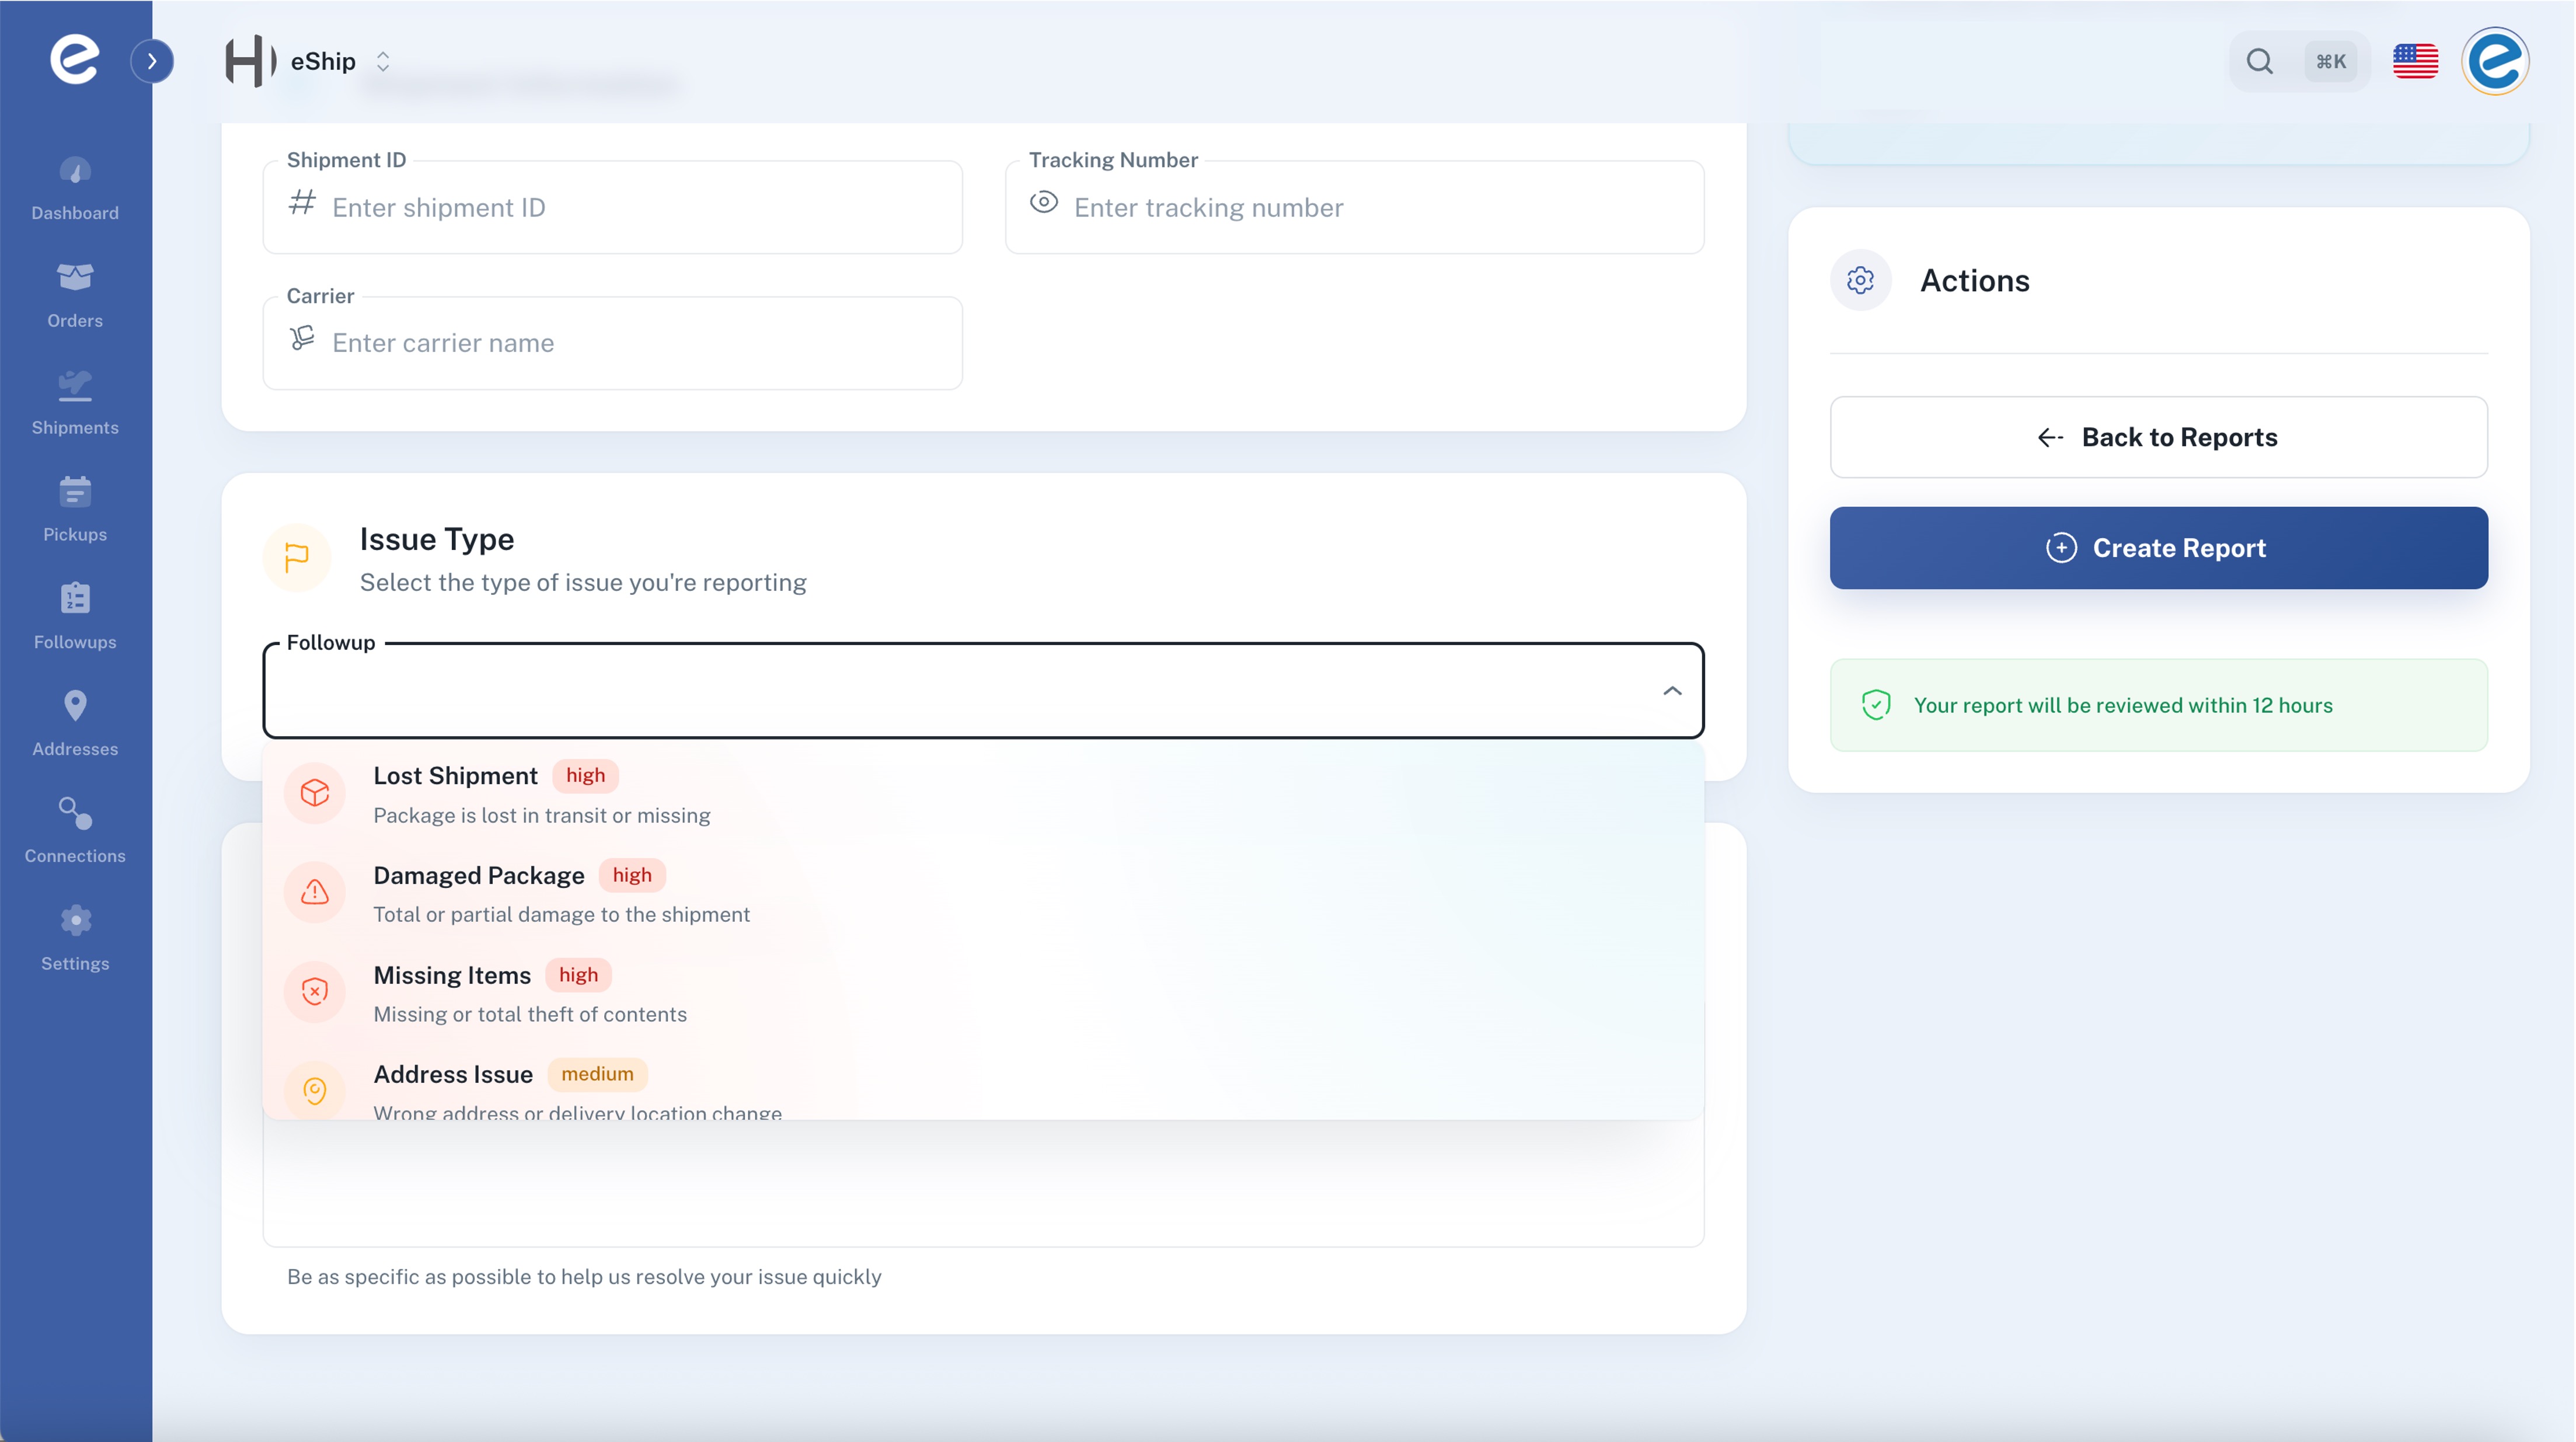Open Settings from the sidebar
Image resolution: width=2576 pixels, height=1442 pixels.
point(75,938)
